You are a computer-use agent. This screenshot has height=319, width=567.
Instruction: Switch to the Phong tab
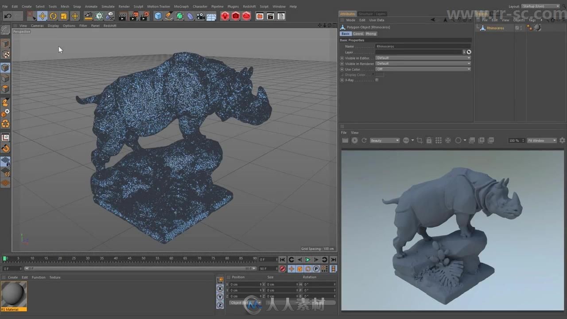[x=371, y=34]
